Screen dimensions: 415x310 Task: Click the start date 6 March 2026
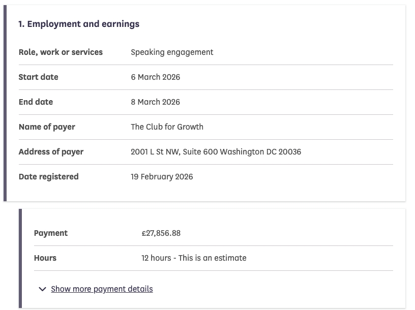click(x=155, y=77)
